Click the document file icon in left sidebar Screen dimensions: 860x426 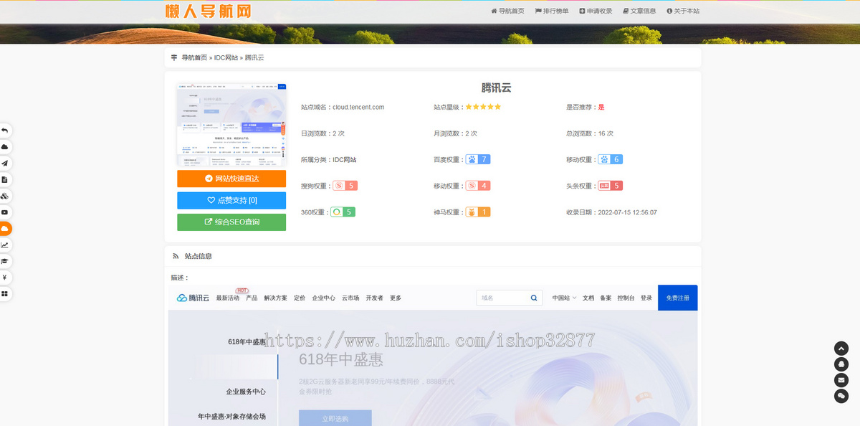pyautogui.click(x=4, y=179)
